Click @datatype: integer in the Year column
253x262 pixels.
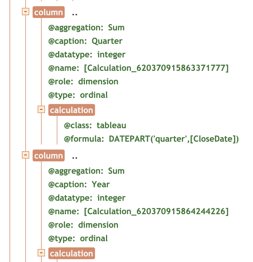point(87,198)
